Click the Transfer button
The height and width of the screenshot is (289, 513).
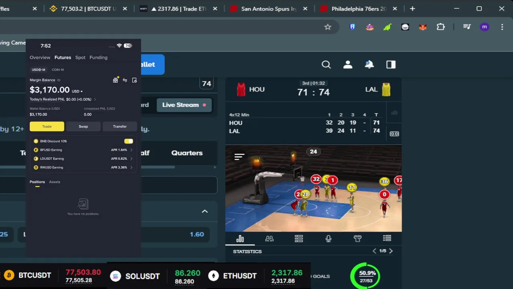[120, 126]
